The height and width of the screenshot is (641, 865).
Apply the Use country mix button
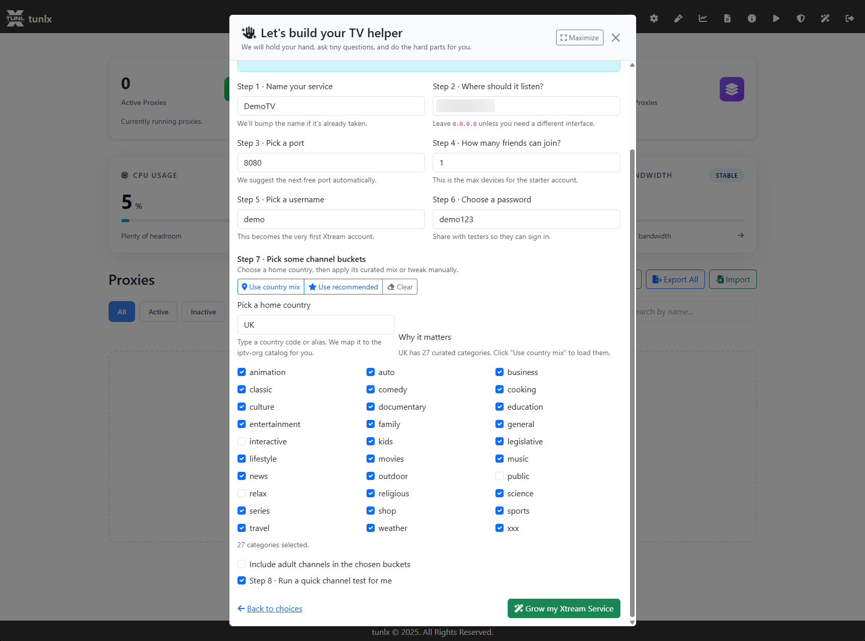point(271,286)
